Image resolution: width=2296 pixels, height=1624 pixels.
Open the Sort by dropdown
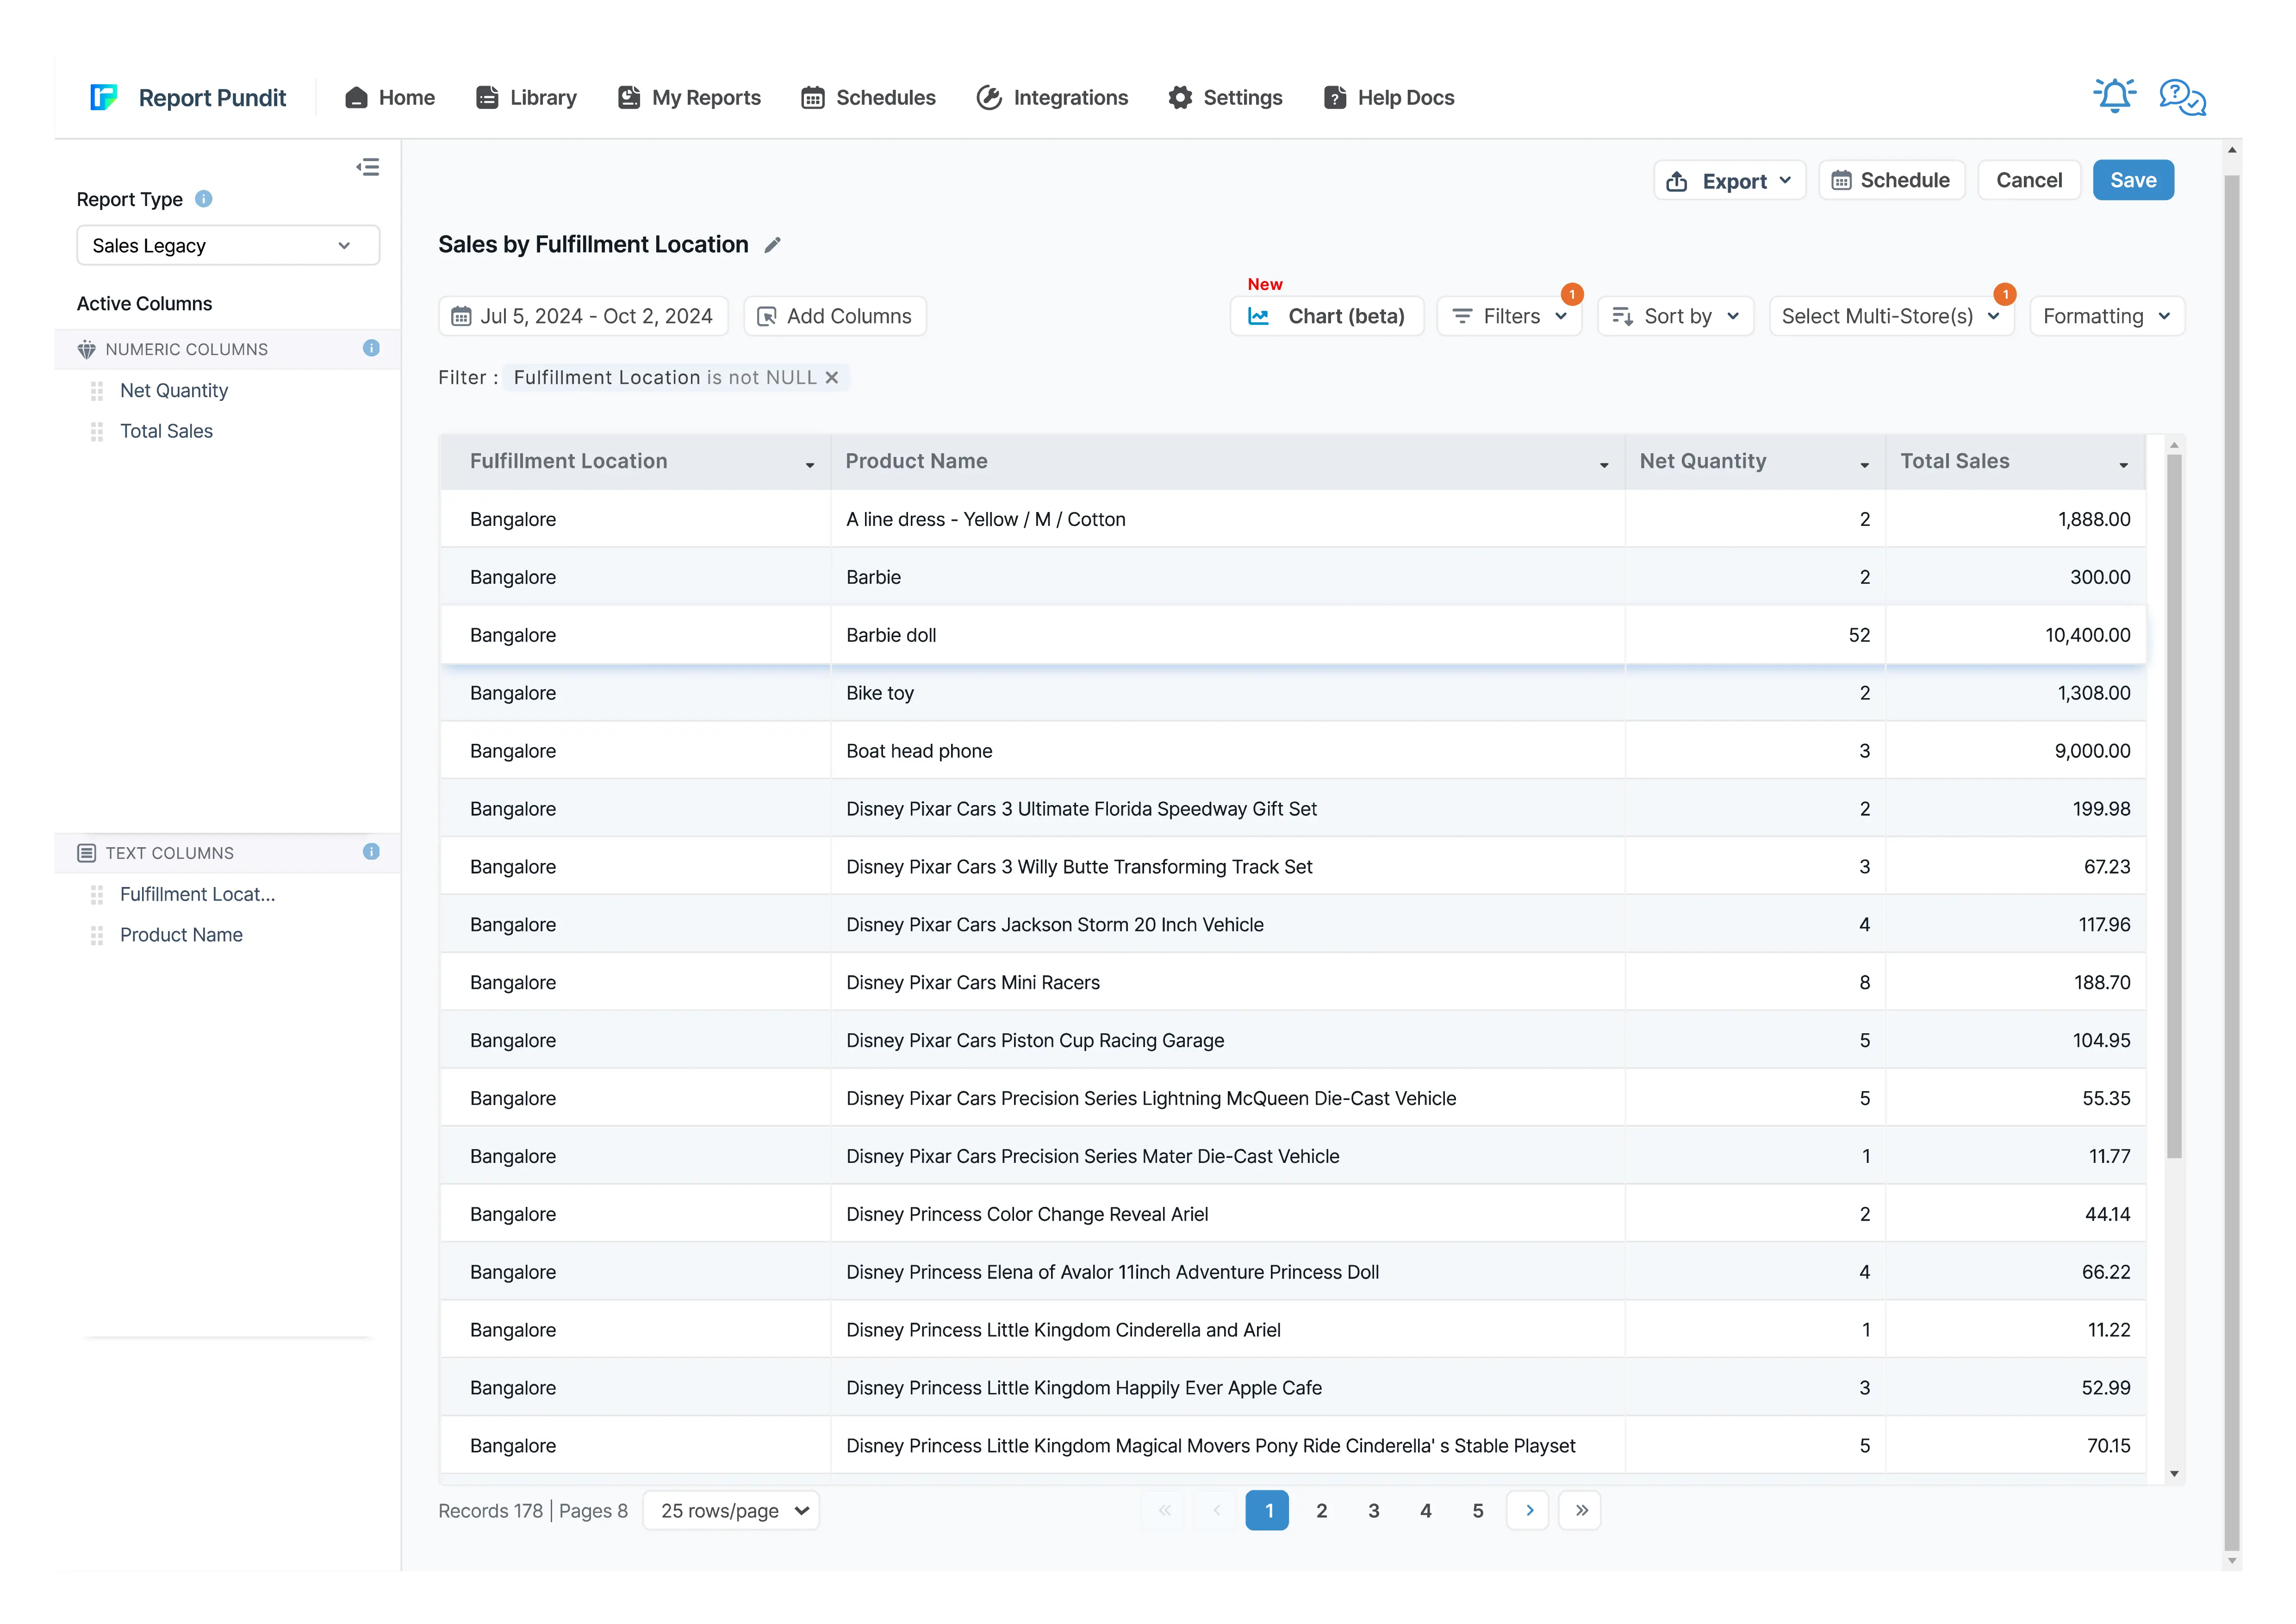pos(1675,316)
